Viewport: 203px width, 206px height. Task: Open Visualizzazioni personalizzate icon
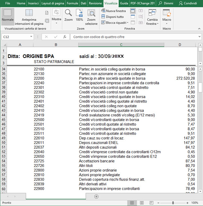tap(47, 21)
